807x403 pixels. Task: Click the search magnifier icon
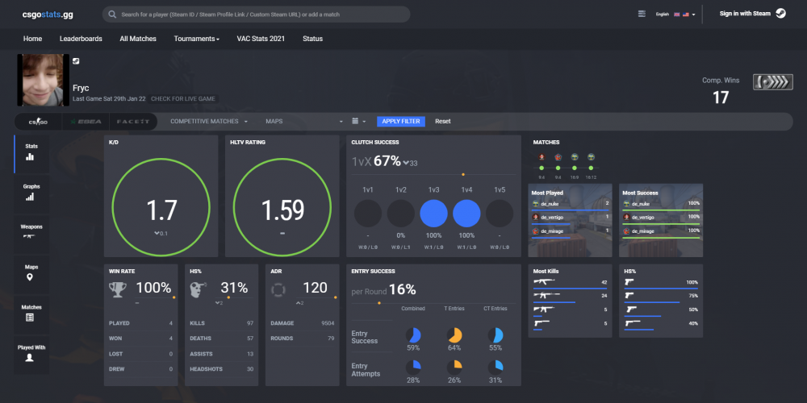coord(111,15)
